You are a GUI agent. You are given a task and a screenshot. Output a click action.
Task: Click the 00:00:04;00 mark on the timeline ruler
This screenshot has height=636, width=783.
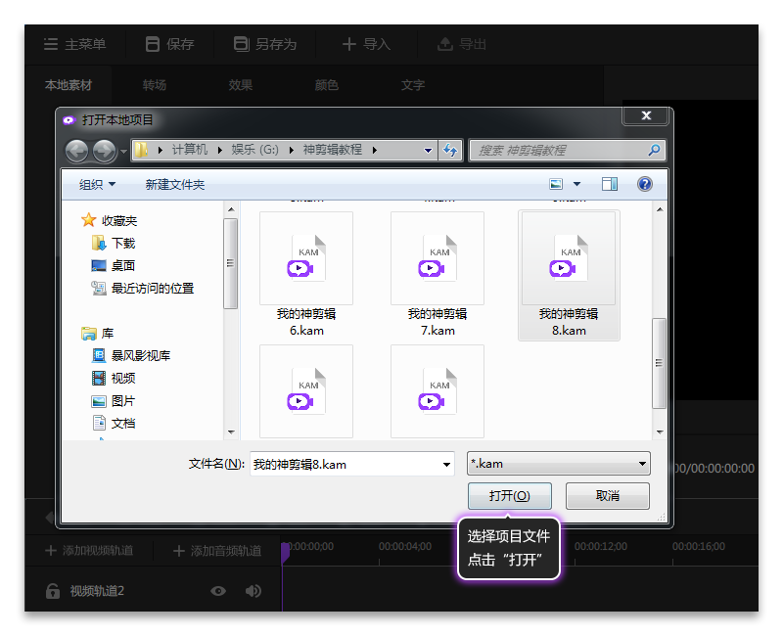tap(405, 546)
